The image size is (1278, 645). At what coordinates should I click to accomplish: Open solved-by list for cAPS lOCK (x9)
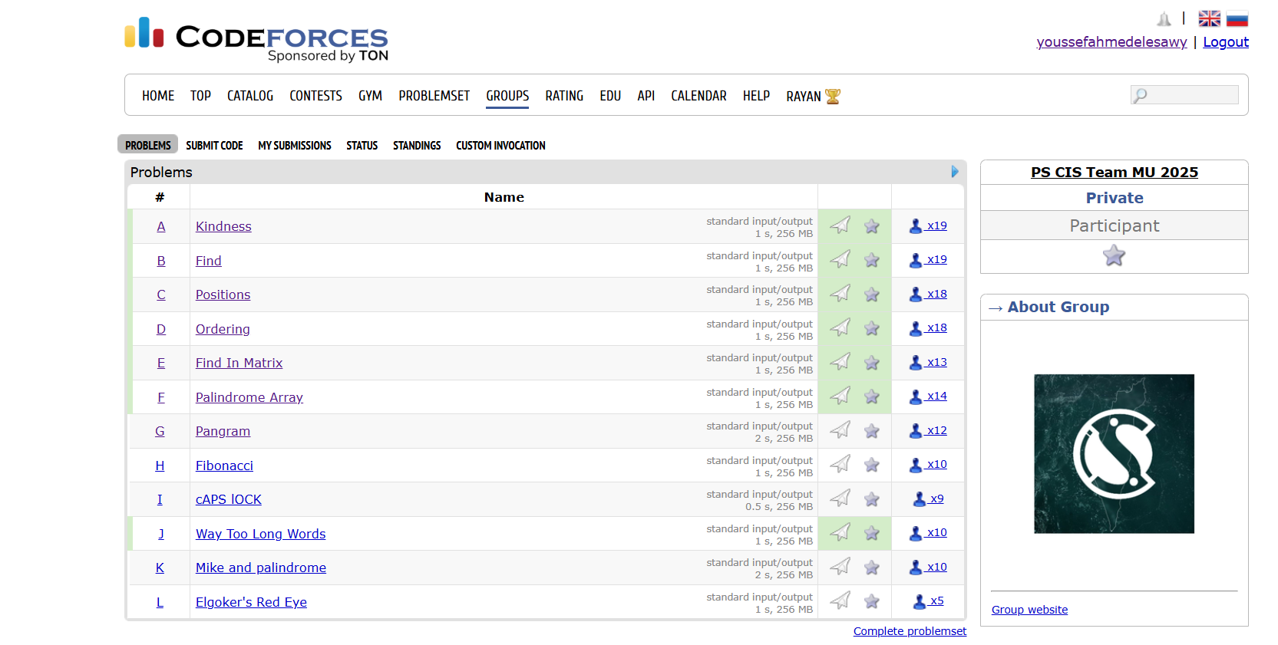coord(929,499)
